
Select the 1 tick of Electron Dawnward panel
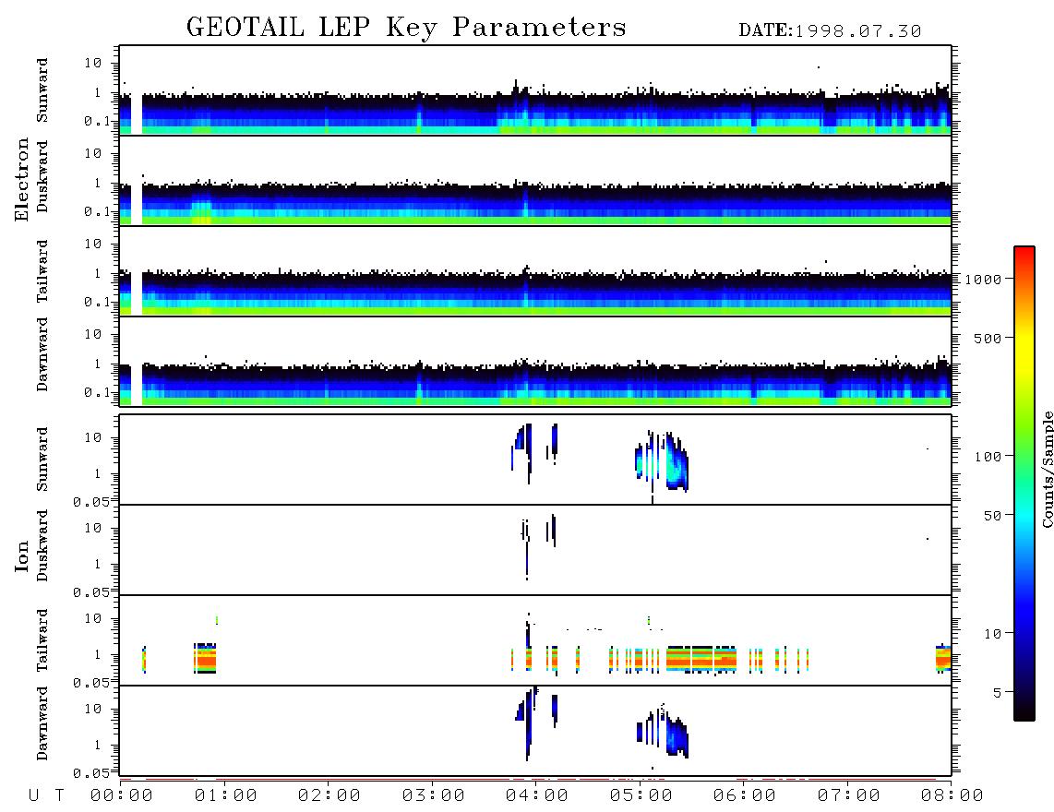pyautogui.click(x=98, y=364)
